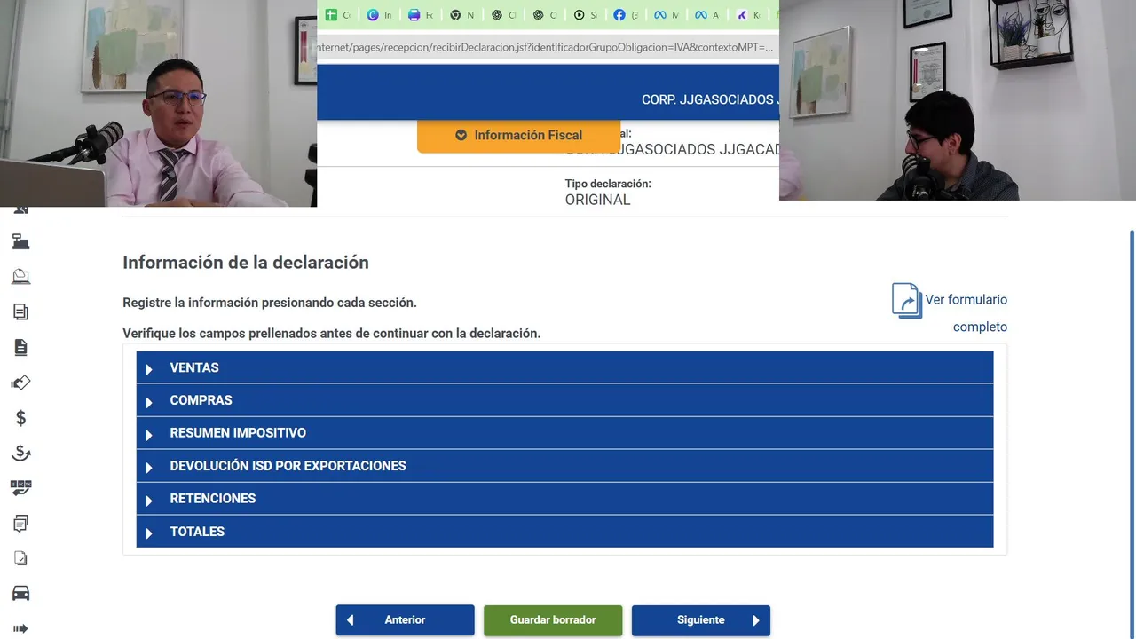
Task: Toggle the Información Fiscal dropdown button
Action: click(x=518, y=135)
